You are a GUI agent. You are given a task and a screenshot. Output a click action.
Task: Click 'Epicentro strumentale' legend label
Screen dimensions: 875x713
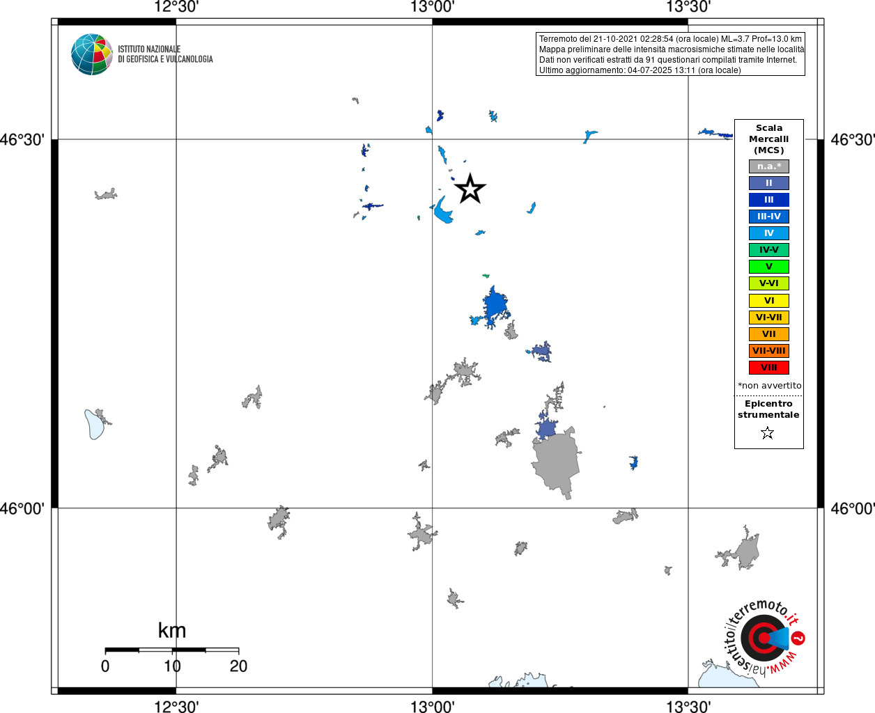(x=768, y=409)
